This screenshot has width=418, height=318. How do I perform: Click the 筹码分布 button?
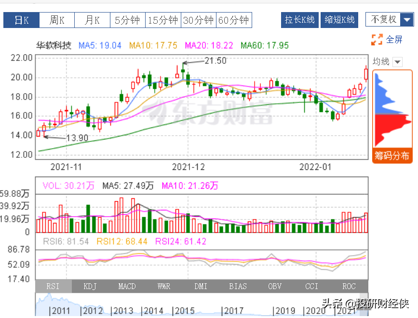[x=392, y=155]
